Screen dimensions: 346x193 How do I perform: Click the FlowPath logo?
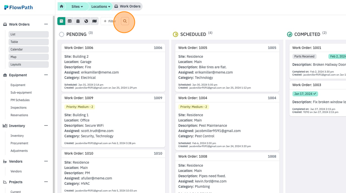[x=19, y=7]
